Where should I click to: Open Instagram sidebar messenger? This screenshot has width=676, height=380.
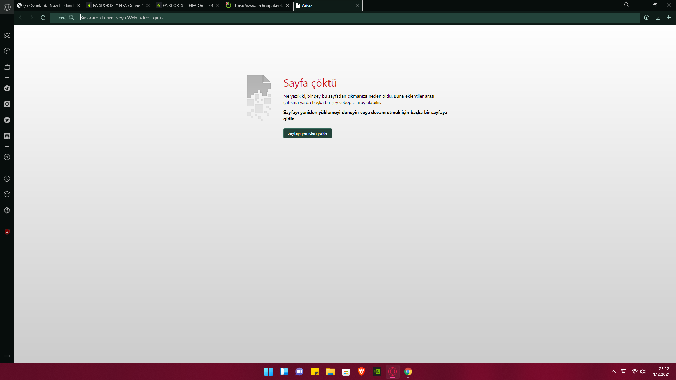pos(7,104)
